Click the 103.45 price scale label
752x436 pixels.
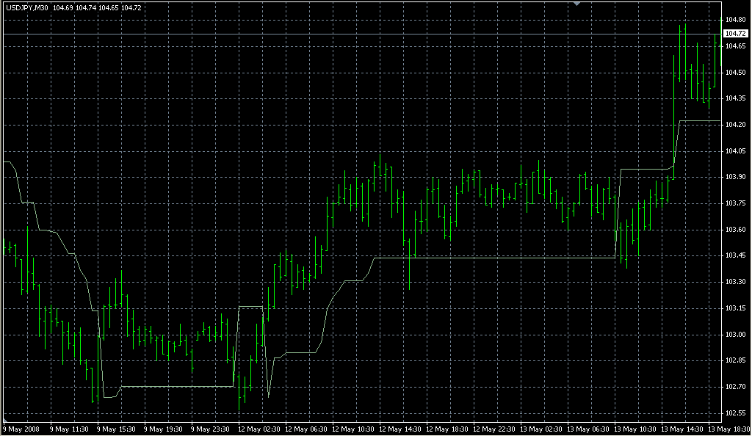pyautogui.click(x=734, y=255)
